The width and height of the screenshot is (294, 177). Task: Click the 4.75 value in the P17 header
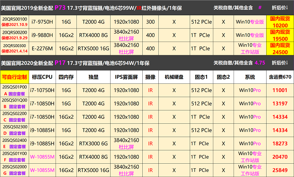[x=260, y=63]
